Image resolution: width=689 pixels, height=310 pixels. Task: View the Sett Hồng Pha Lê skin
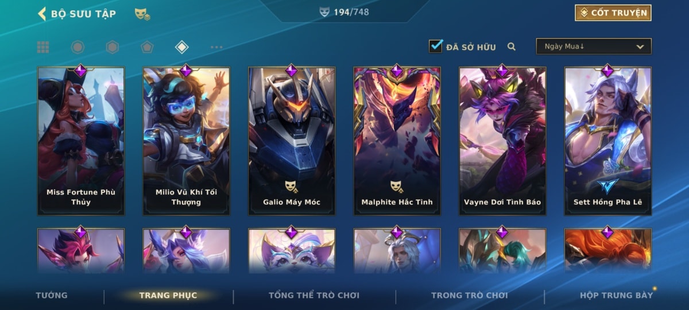pyautogui.click(x=608, y=141)
